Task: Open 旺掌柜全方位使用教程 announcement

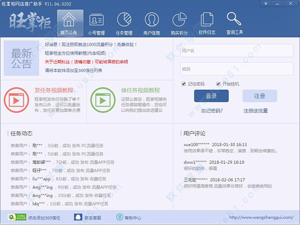Action: coord(75,53)
